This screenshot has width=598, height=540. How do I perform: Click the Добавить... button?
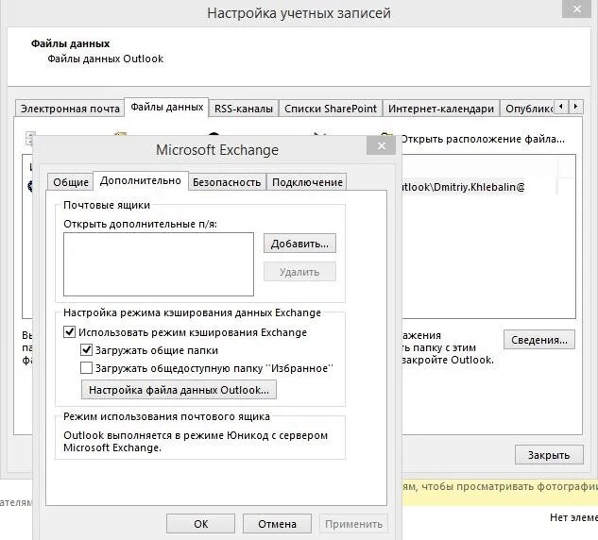(299, 244)
